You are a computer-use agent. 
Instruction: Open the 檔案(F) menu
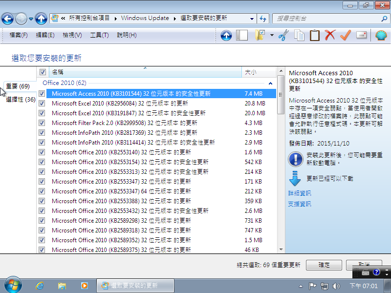click(19, 35)
